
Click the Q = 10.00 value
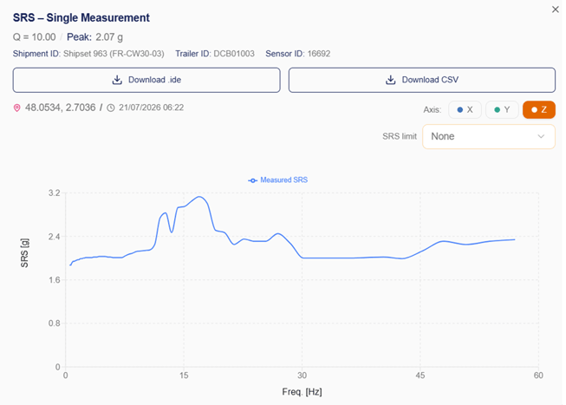[35, 37]
